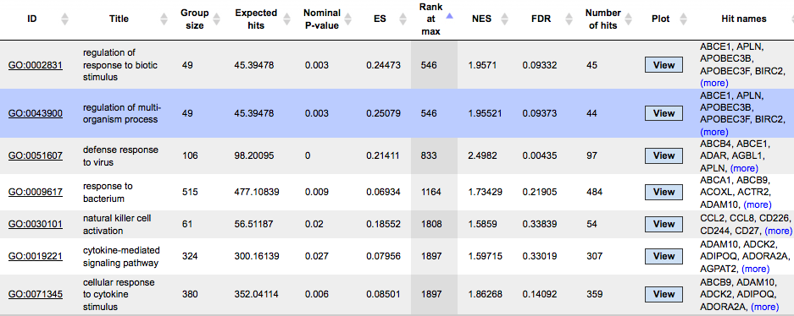Expand more hit names for natural killer cell activation

[x=778, y=231]
